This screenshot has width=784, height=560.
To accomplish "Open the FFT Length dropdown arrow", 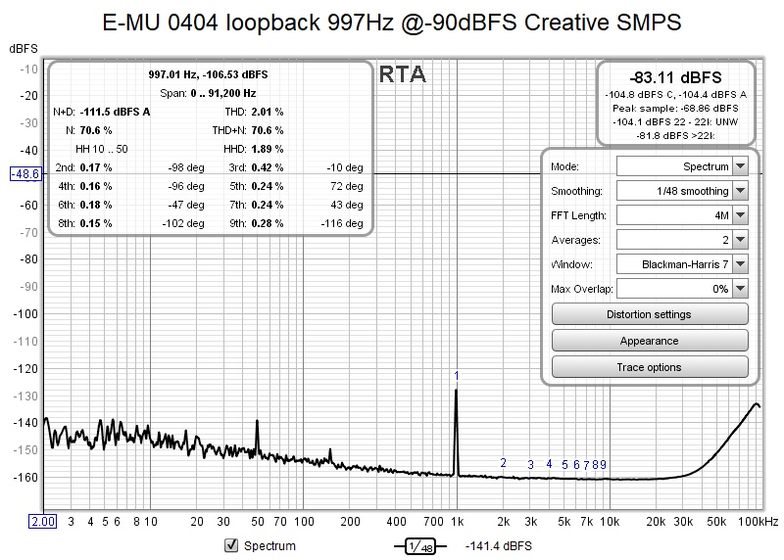I will (x=741, y=215).
